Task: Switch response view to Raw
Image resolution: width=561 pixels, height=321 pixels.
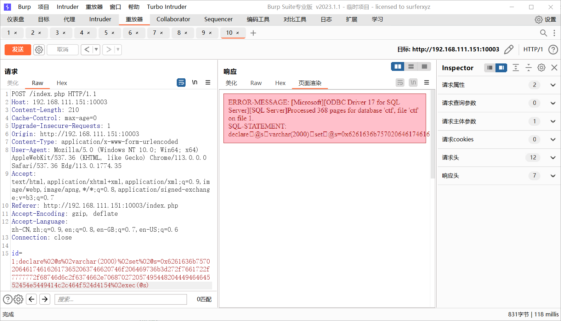Action: (256, 83)
